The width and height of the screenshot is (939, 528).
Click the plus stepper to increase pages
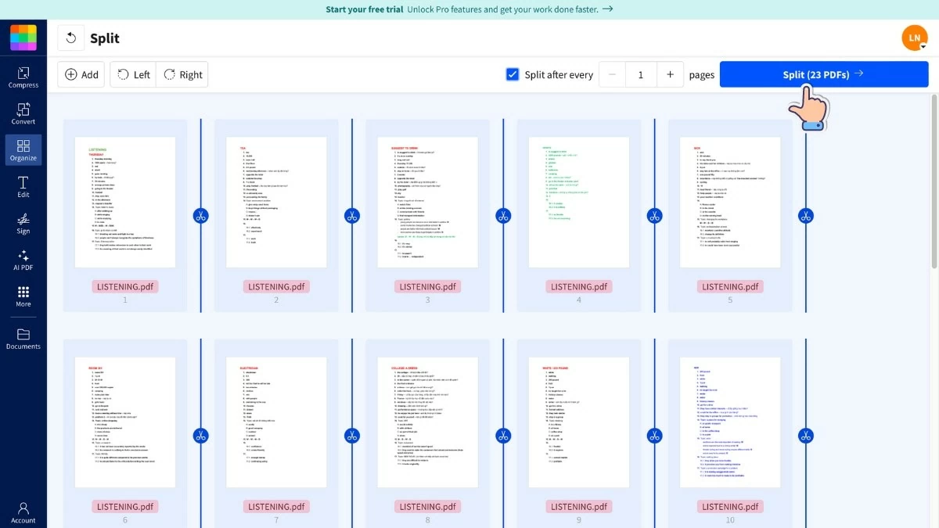(671, 74)
